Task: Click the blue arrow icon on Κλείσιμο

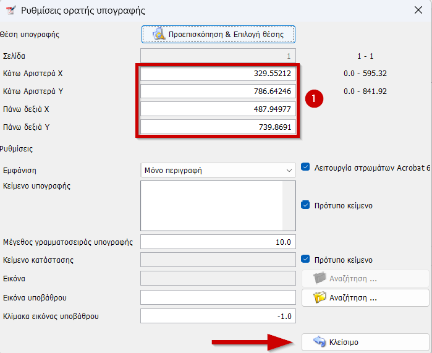Action: pos(319,342)
